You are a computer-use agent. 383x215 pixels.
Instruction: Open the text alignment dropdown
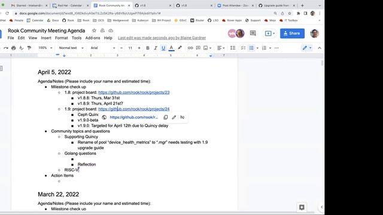click(x=221, y=48)
